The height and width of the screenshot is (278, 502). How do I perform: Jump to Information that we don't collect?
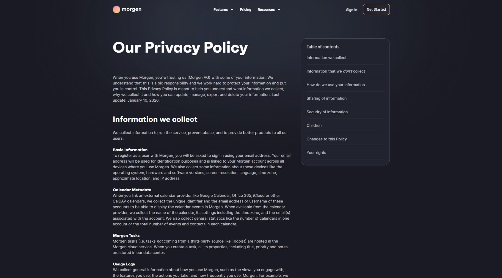pos(335,71)
